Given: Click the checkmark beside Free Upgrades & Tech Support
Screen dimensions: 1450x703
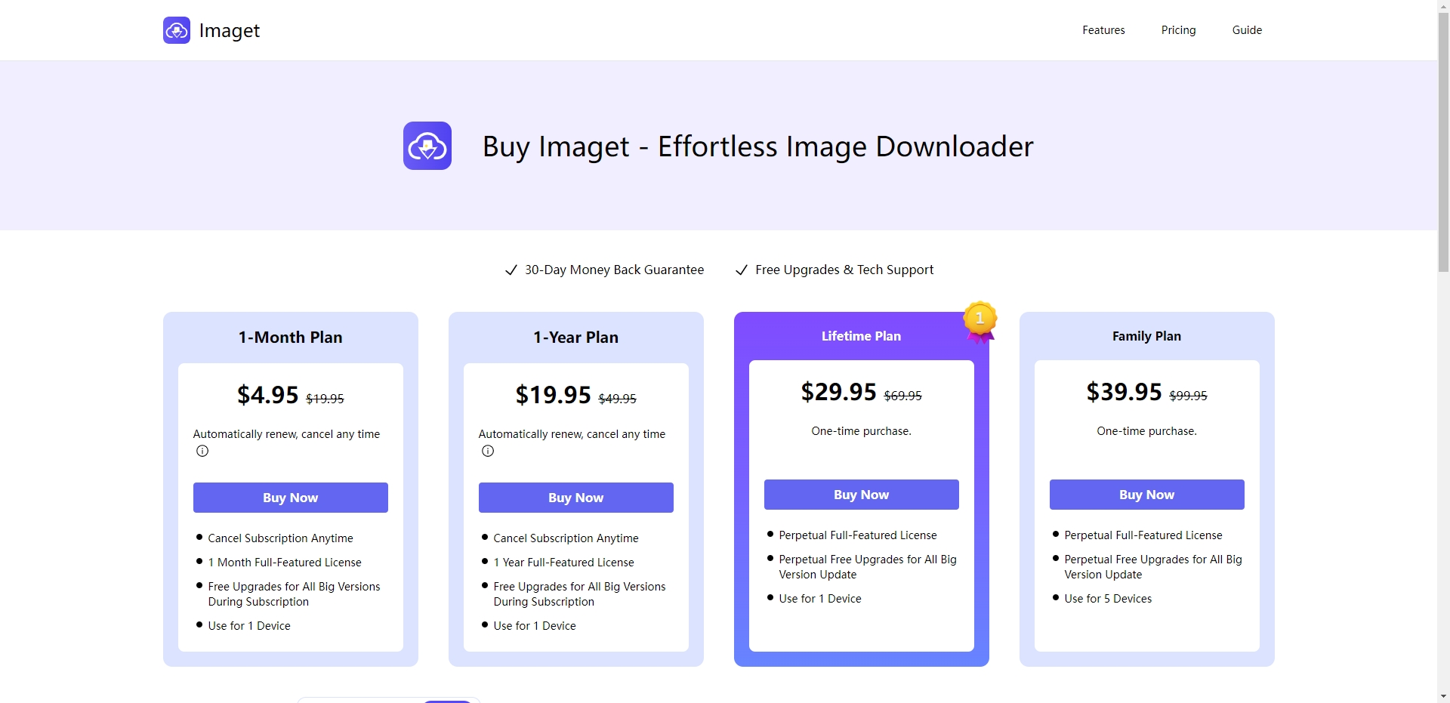Looking at the screenshot, I should coord(742,270).
